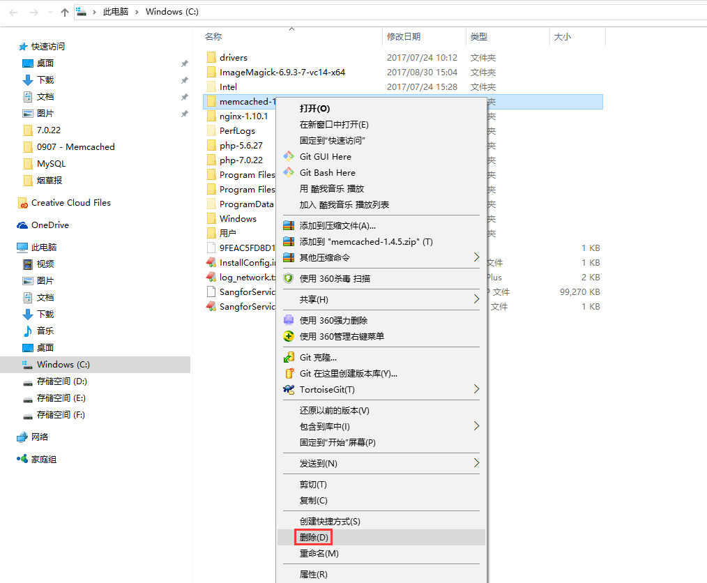707x583 pixels.
Task: Choose 固定到"快速访问" menu item
Action: pyautogui.click(x=333, y=141)
